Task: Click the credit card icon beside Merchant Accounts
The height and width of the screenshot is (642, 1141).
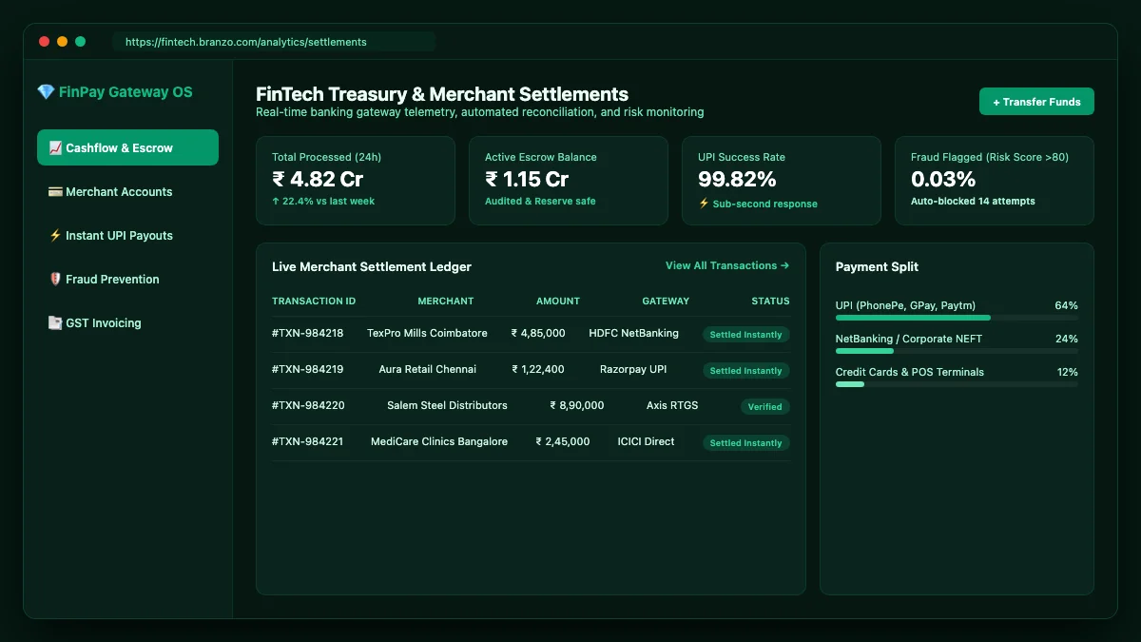Action: coord(55,192)
